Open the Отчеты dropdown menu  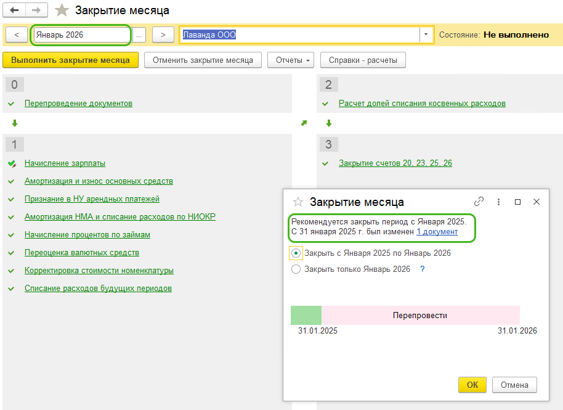pos(291,60)
